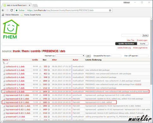Screen dimensions: 153x123
Task: Go to parent directory ../ arrow icon
Action: (x=4, y=63)
